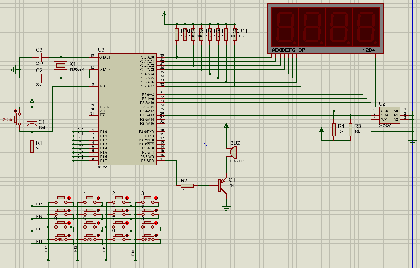Click the BUZZER value text
Screen dimensions: 420x268
pyautogui.click(x=237, y=161)
